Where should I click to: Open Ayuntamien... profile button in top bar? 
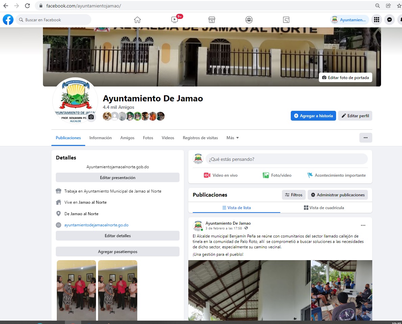350,20
